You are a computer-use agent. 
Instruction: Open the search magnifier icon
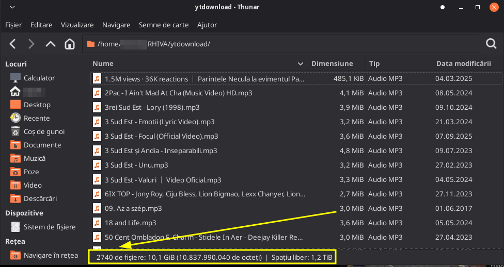coord(491,44)
